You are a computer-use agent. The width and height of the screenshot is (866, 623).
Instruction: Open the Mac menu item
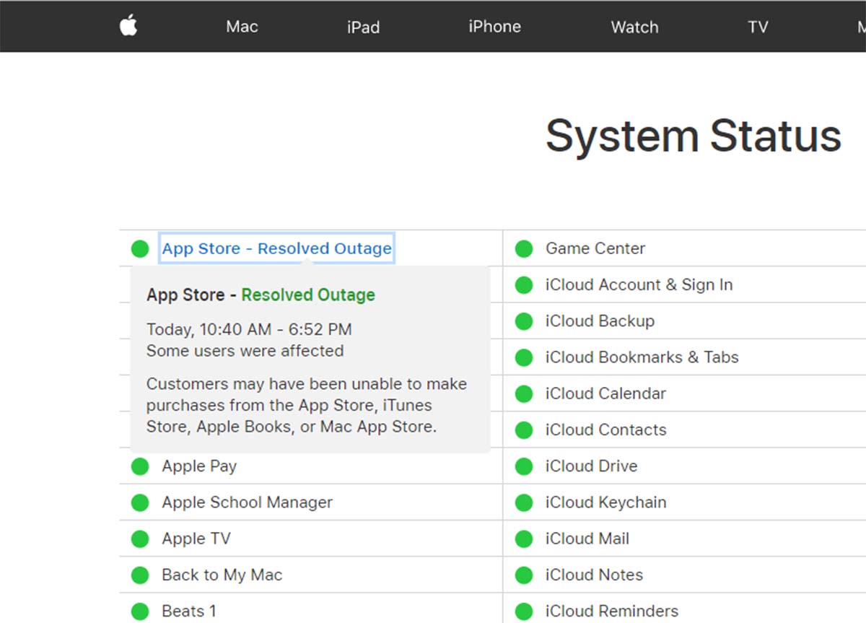coord(242,27)
